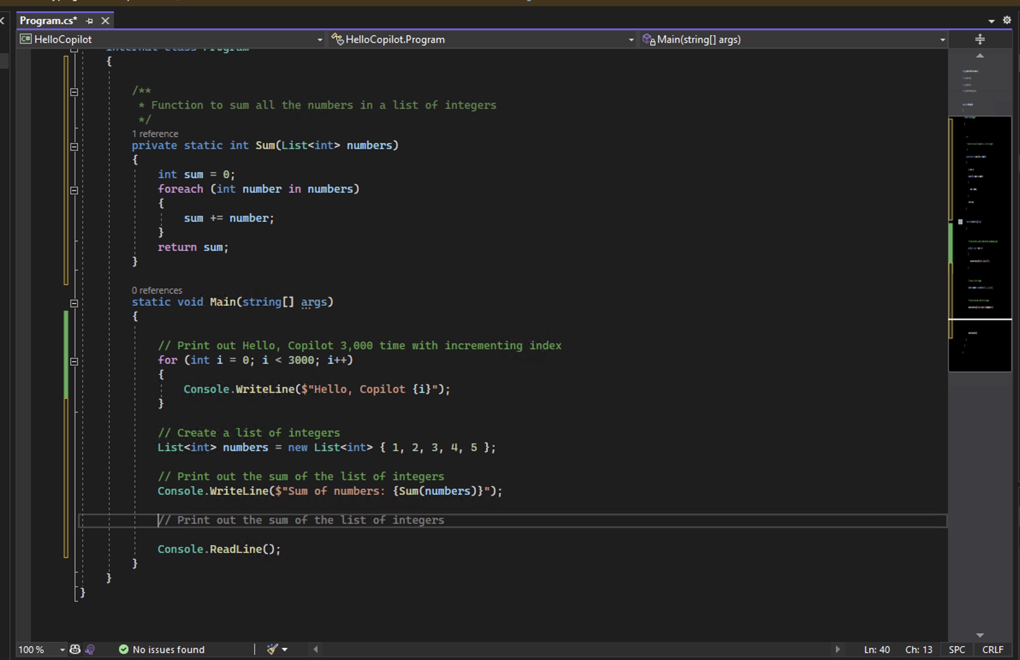Click the HelloCopilot.Program class icon

337,39
